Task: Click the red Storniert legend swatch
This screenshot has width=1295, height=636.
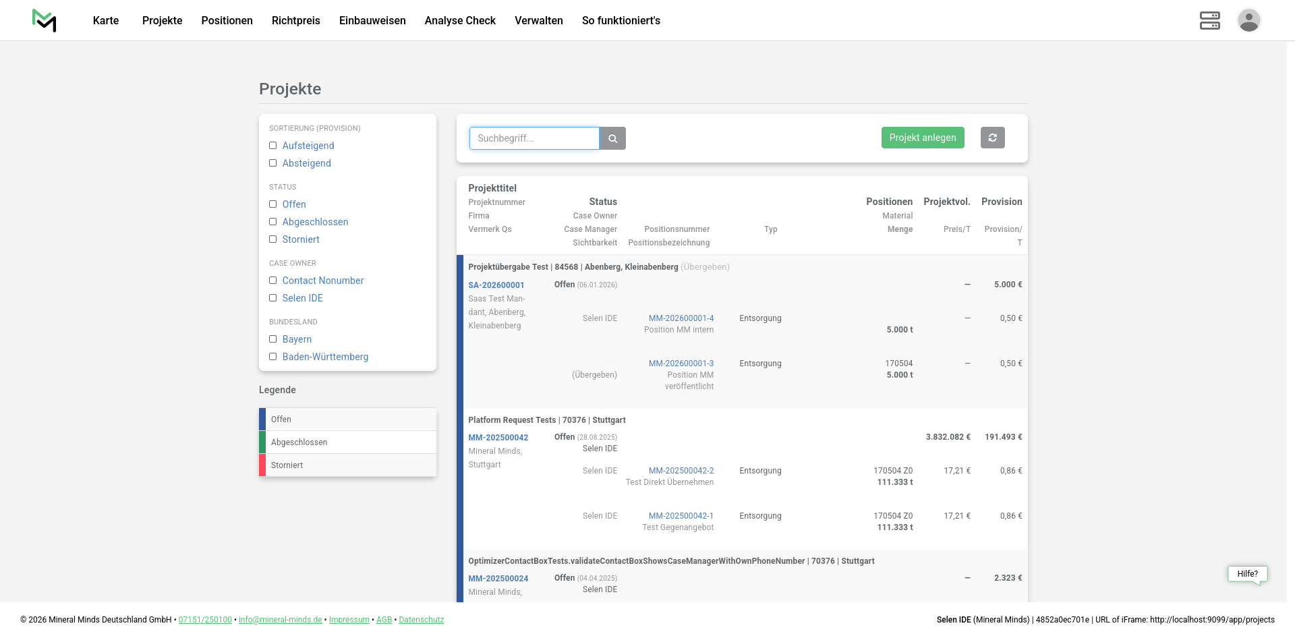Action: pyautogui.click(x=262, y=465)
